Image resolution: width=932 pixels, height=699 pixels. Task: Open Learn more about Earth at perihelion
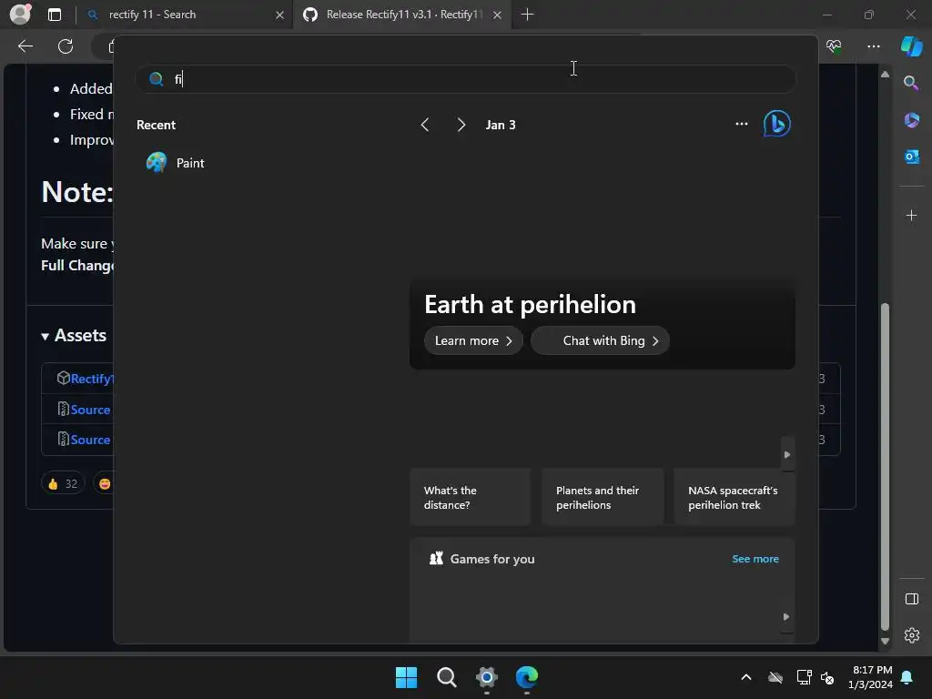[x=473, y=340]
